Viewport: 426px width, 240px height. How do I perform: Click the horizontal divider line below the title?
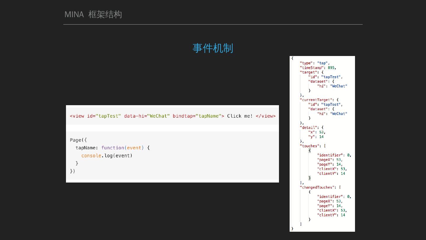[x=213, y=25]
